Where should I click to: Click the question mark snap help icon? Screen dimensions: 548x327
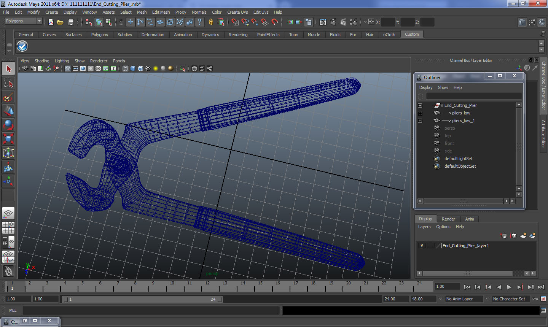199,22
